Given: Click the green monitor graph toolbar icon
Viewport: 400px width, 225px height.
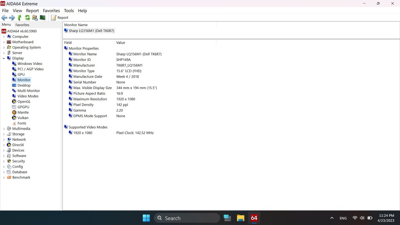Looking at the screenshot, I should tap(43, 18).
